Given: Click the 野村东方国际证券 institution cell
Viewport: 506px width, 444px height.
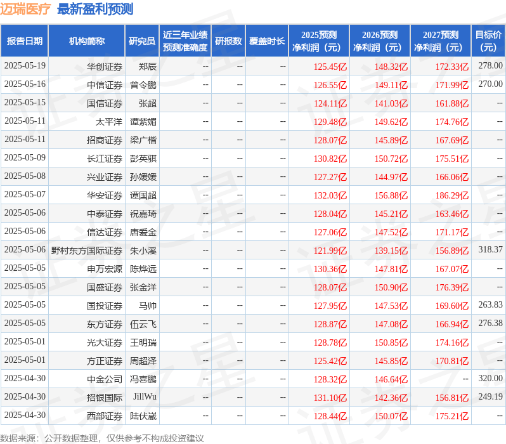Looking at the screenshot, I should [x=87, y=251].
